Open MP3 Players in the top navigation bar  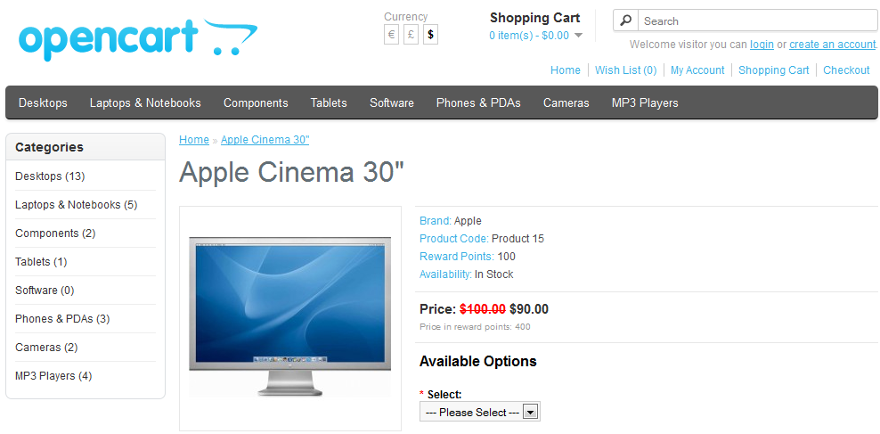pos(645,102)
